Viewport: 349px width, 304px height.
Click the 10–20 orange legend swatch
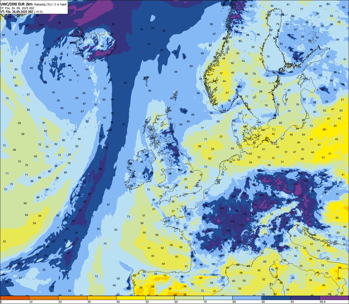(44, 298)
